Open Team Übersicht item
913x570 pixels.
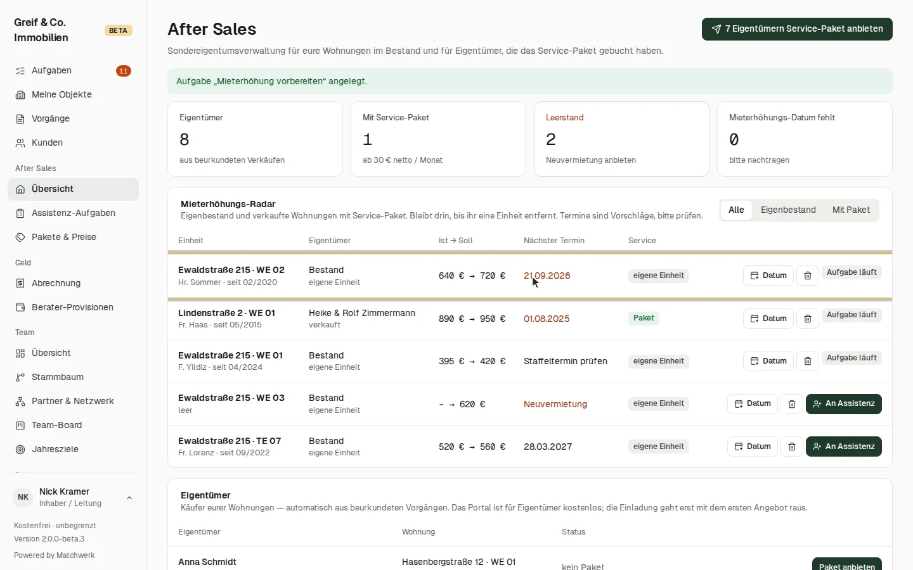(73, 353)
